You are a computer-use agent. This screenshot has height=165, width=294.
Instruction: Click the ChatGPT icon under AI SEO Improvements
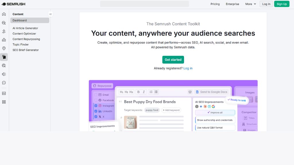(x=197, y=107)
